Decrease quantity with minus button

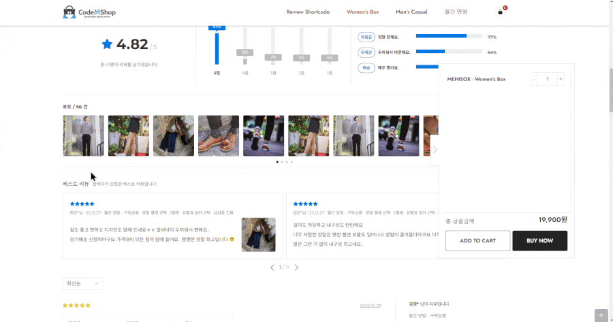click(x=535, y=79)
